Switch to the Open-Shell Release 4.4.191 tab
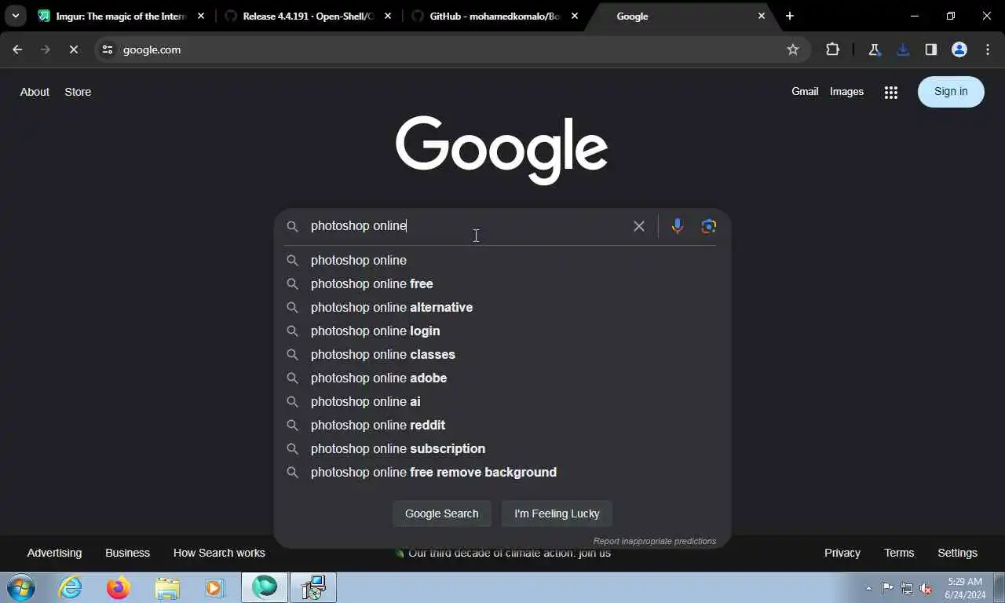This screenshot has width=1005, height=603. tap(309, 16)
